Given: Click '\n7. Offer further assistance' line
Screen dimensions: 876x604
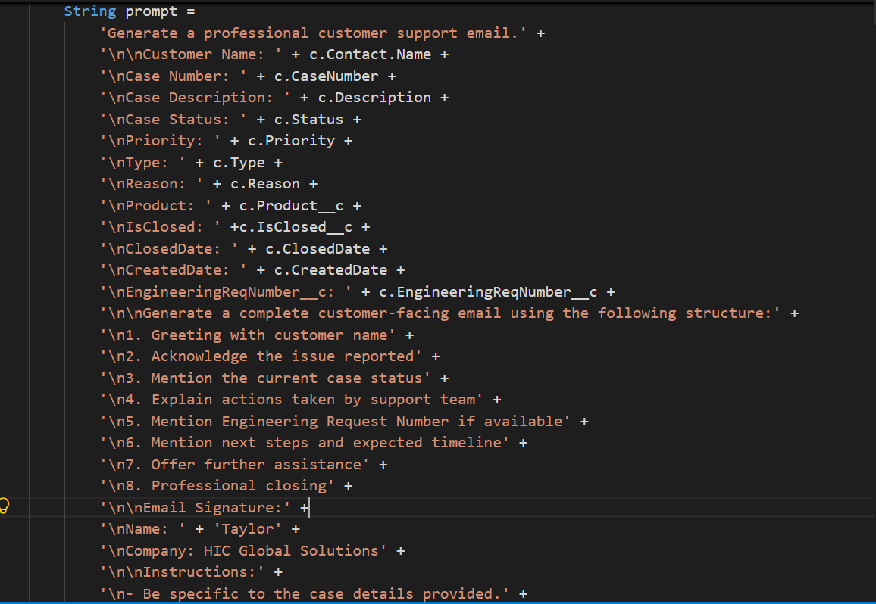Looking at the screenshot, I should click(235, 465).
